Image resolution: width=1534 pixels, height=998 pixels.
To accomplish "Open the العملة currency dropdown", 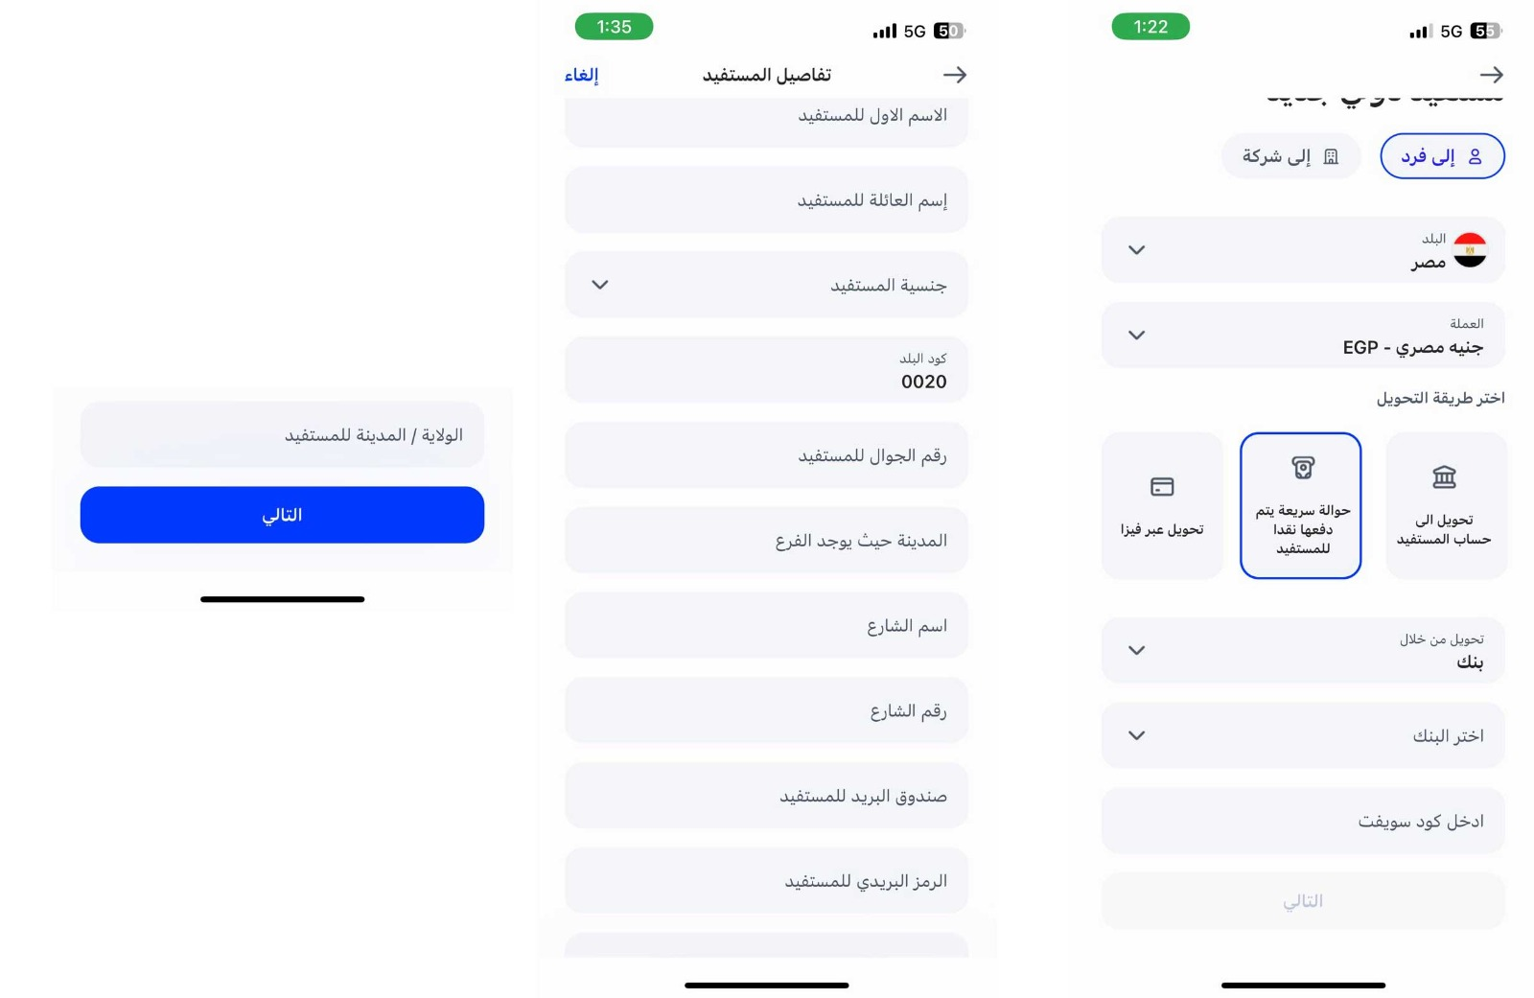I will point(1302,336).
